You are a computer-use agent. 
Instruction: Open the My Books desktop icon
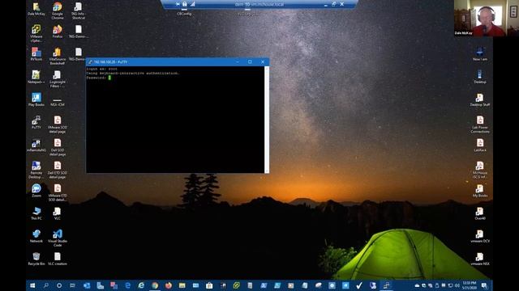tap(480, 191)
